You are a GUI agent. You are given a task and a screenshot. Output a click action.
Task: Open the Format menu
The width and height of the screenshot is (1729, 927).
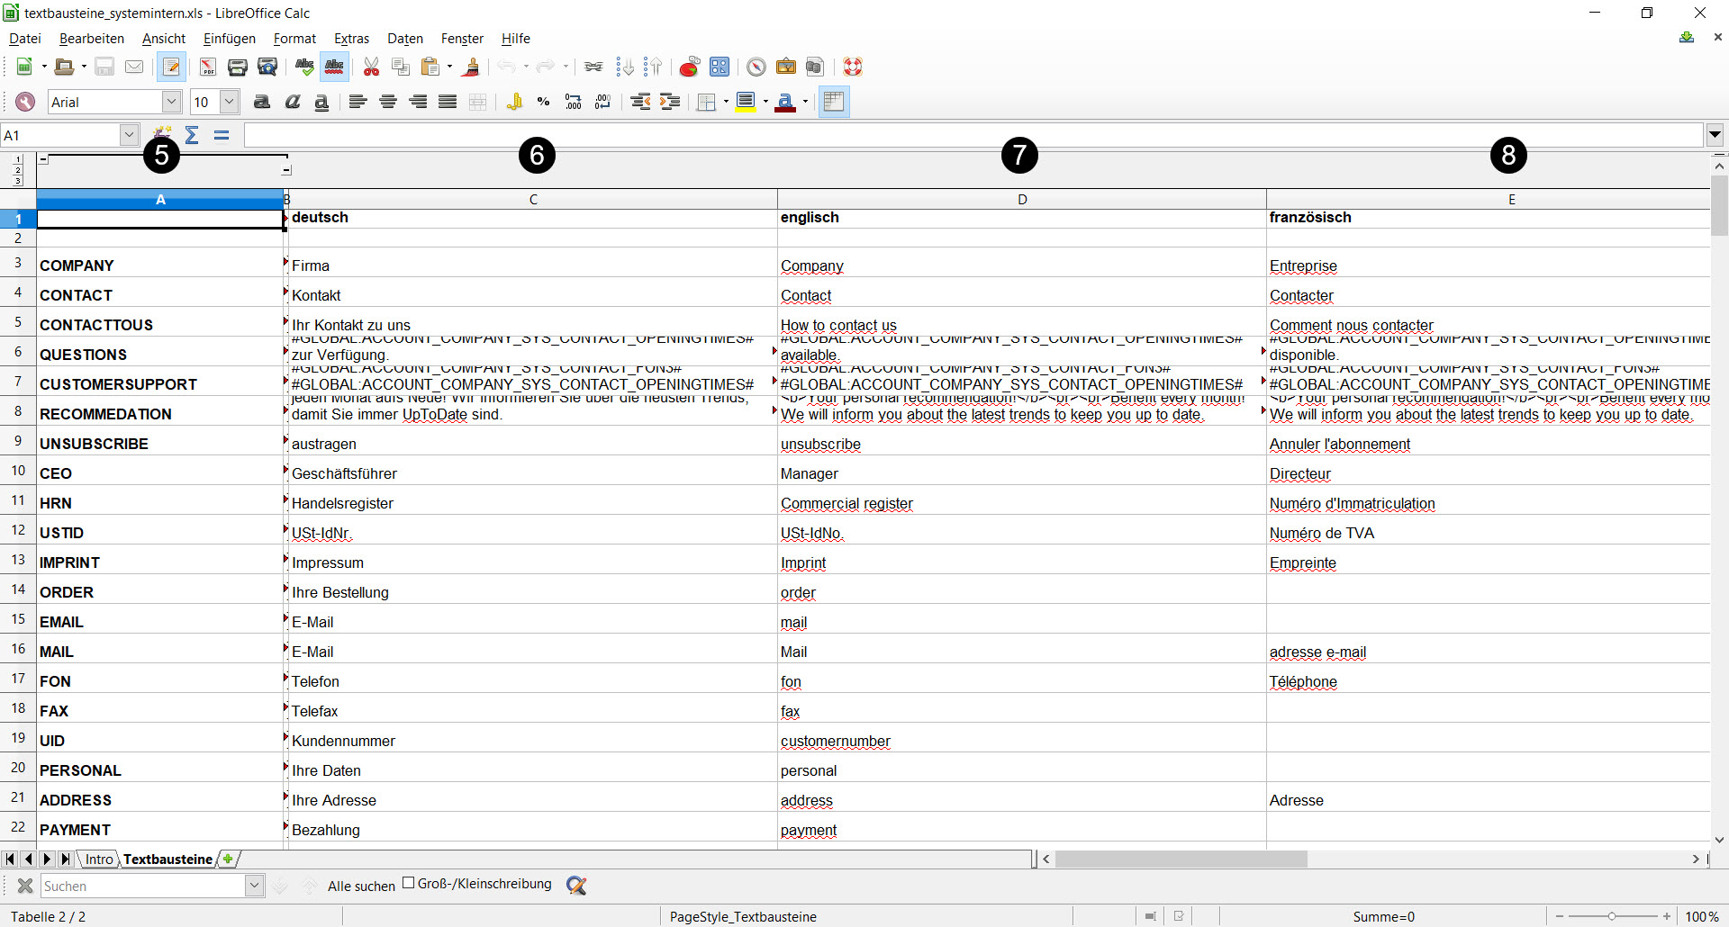(294, 39)
